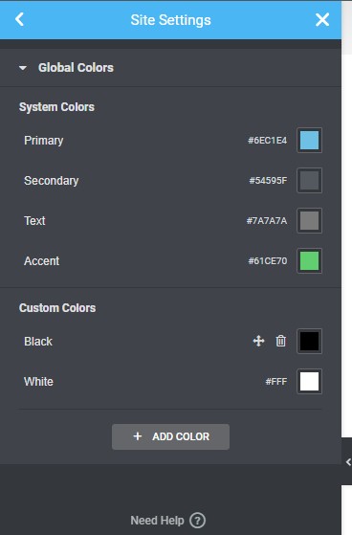Click the move handle for Black color
The width and height of the screenshot is (352, 535).
coord(258,341)
